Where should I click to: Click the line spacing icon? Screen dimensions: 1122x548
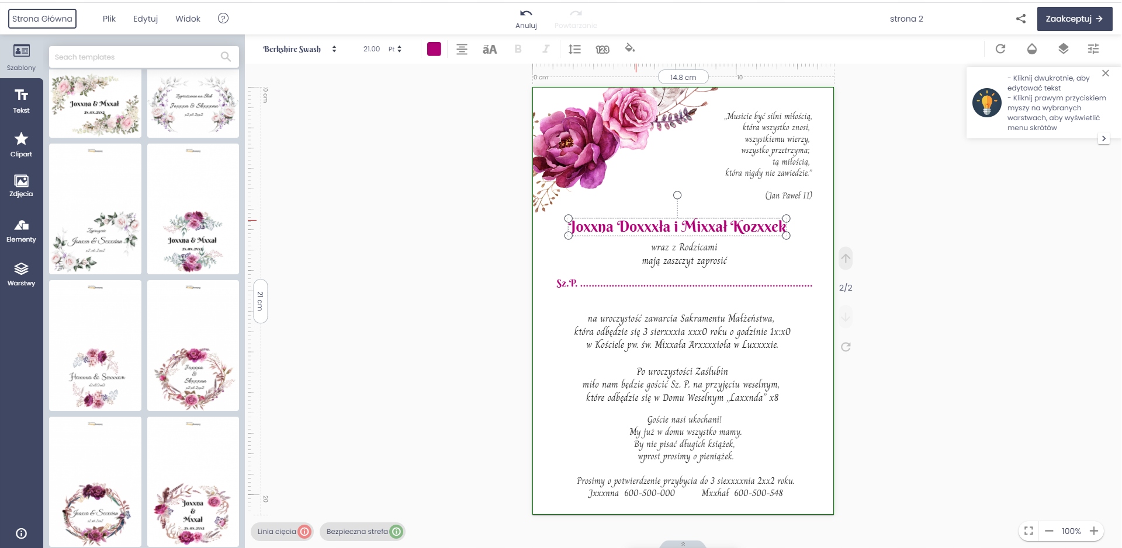pyautogui.click(x=574, y=49)
